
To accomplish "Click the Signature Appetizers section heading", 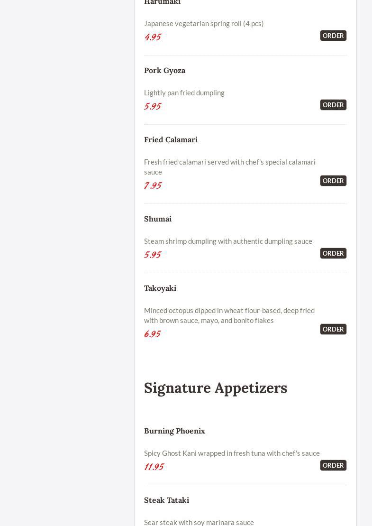I will (216, 388).
